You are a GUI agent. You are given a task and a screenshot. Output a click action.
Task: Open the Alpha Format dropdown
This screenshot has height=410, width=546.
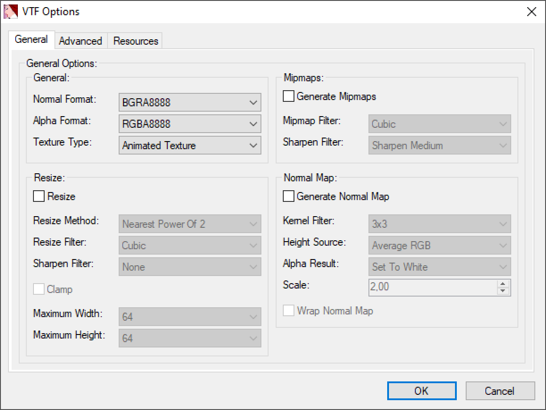[190, 124]
